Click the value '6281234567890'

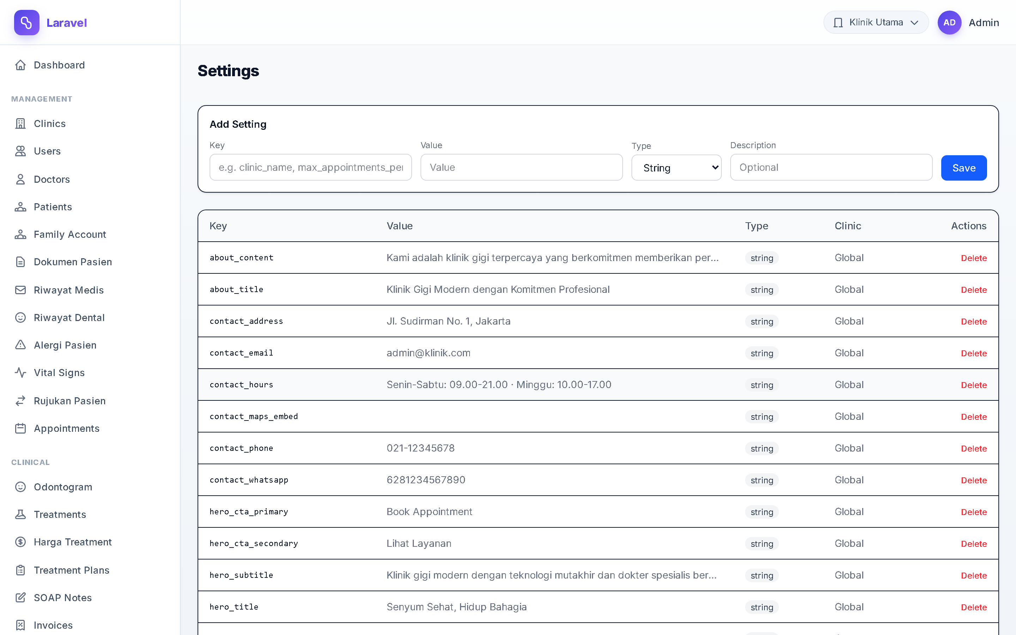click(426, 480)
